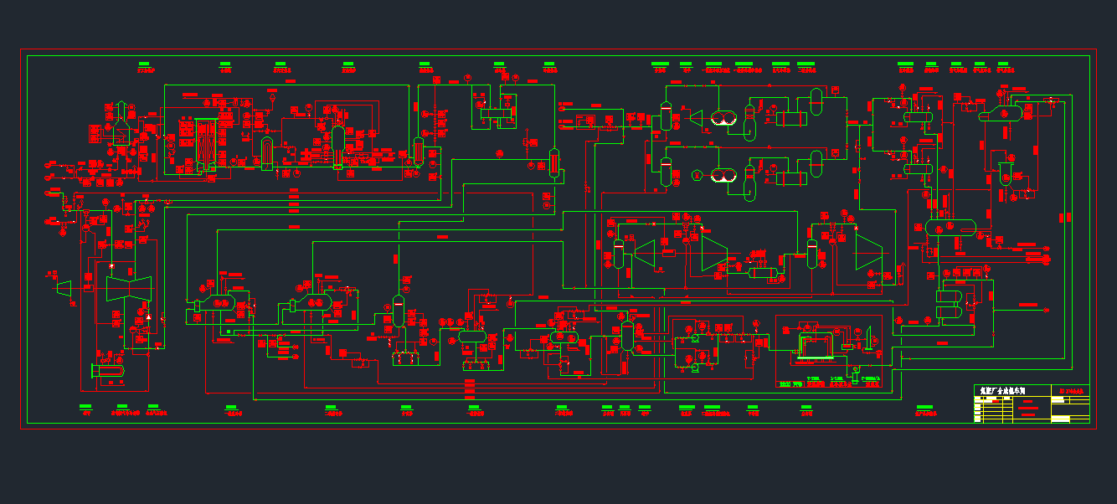
Task: Select the upper twin-circle equipment symbol
Action: pos(725,119)
